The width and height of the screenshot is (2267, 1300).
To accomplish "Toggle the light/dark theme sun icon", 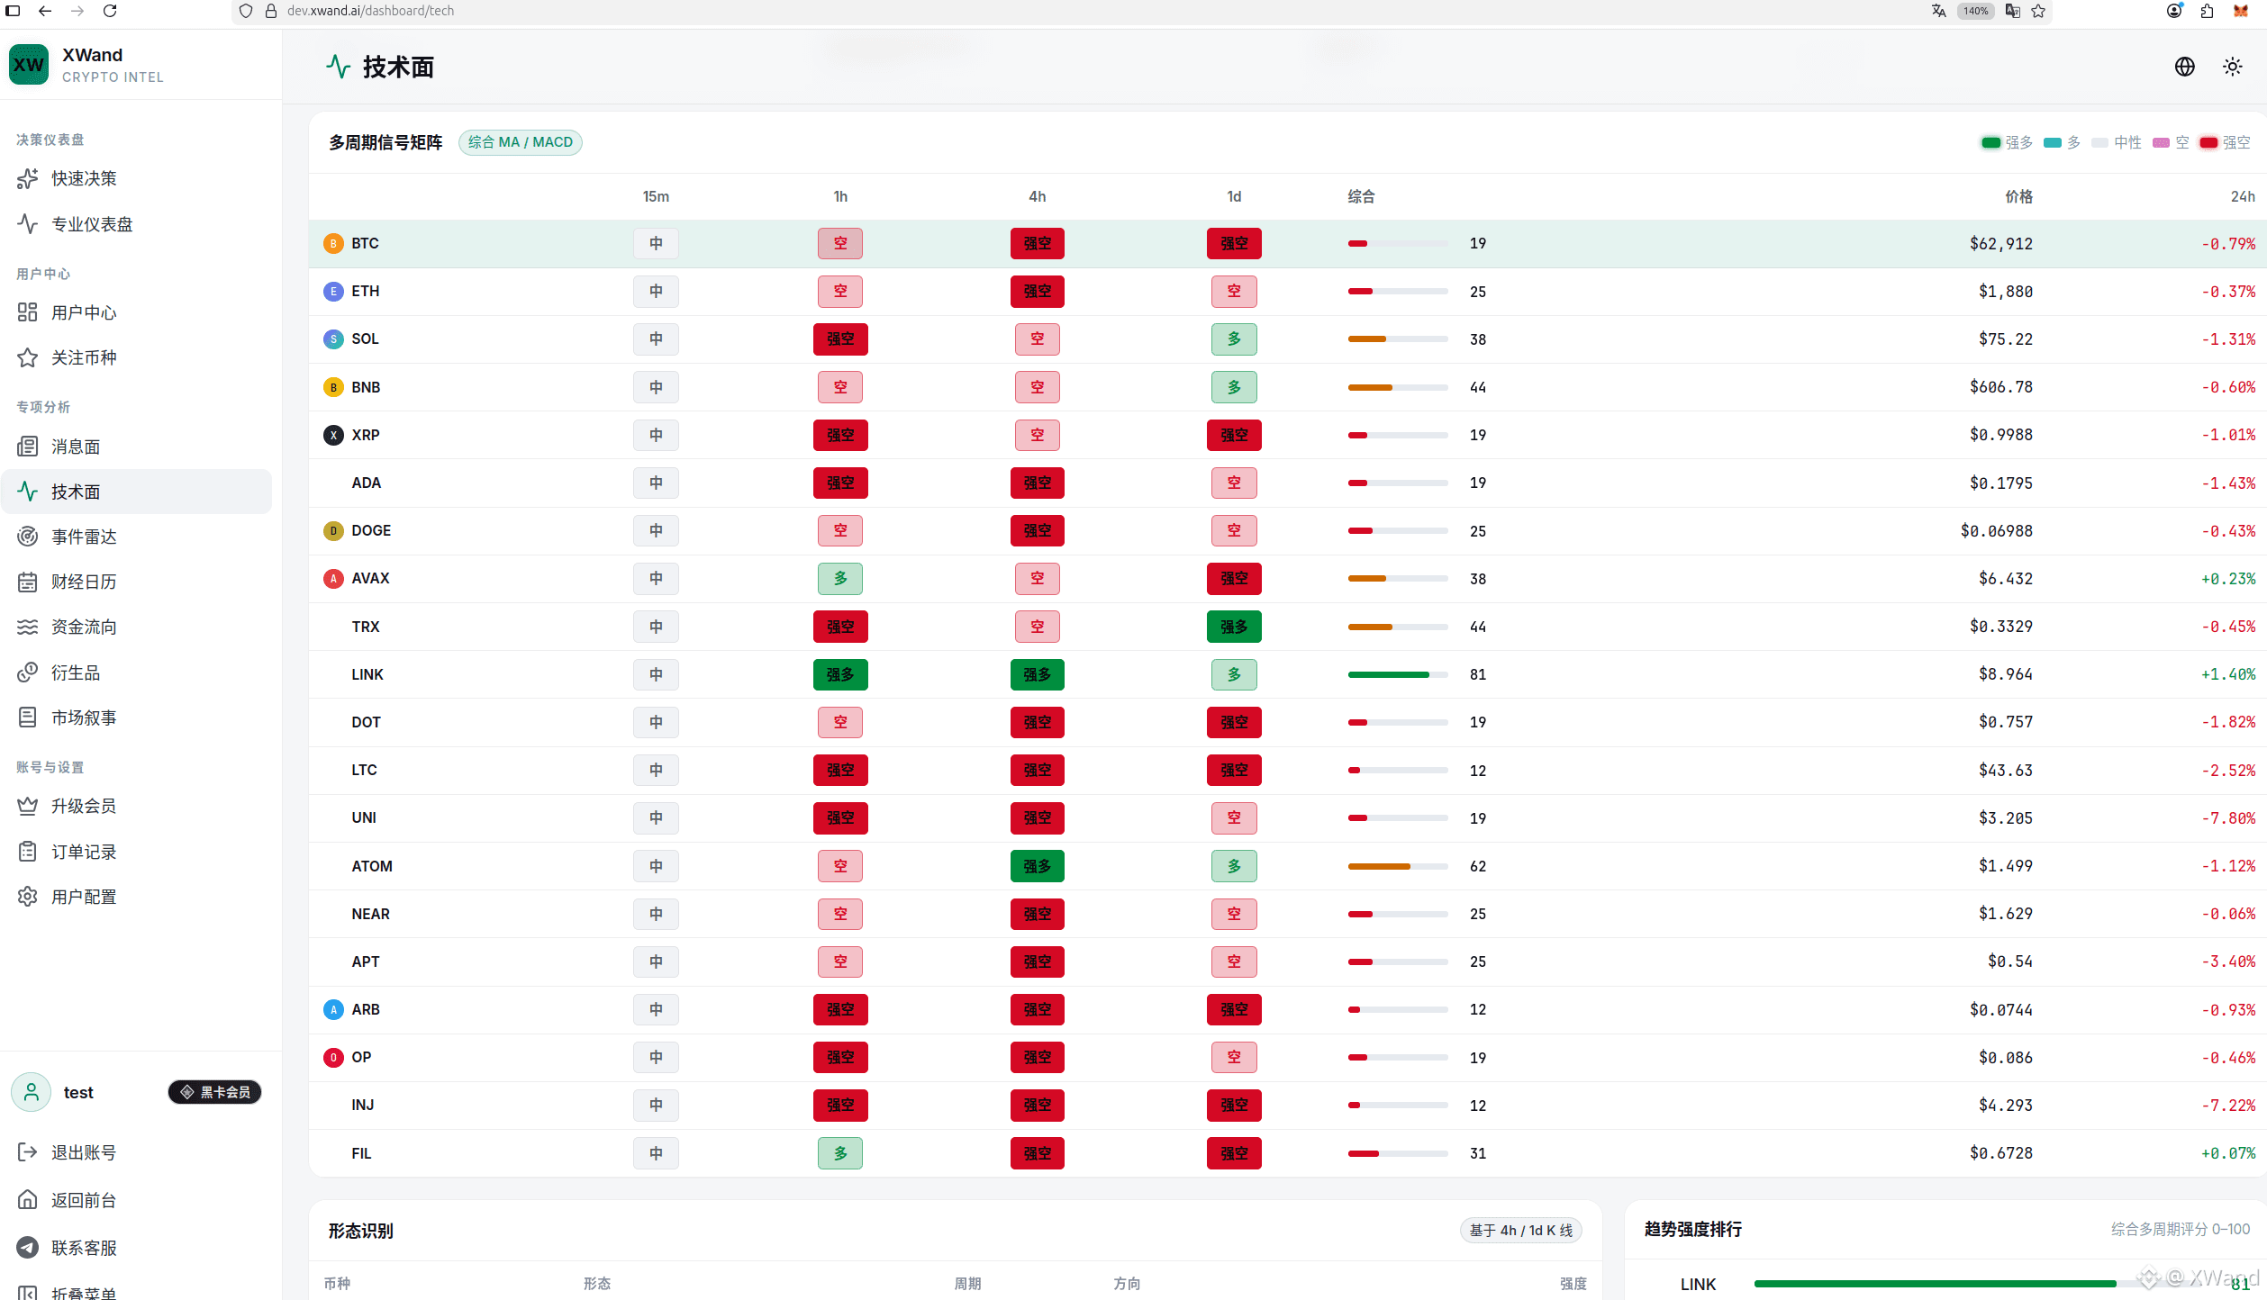I will 2232,67.
